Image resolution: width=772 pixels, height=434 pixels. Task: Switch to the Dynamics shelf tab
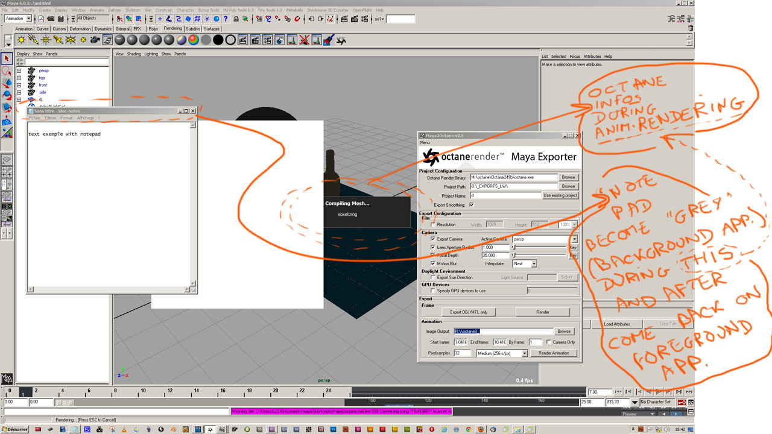point(103,28)
